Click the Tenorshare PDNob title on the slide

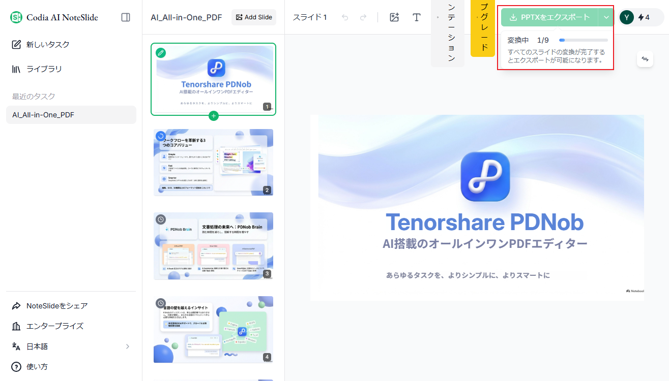(485, 222)
